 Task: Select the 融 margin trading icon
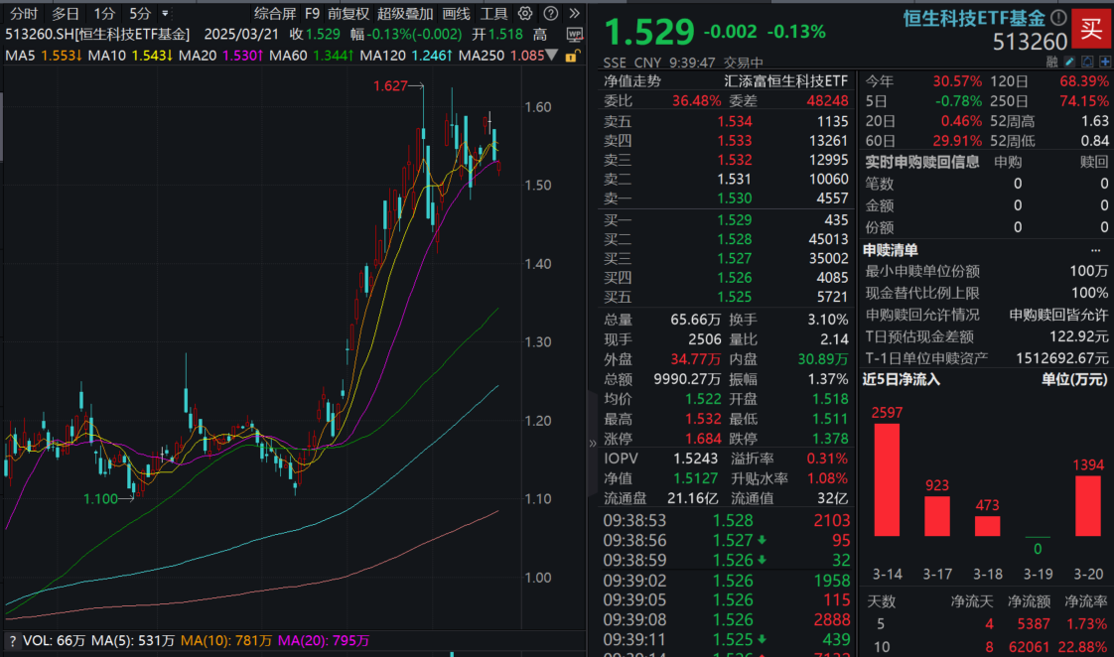[x=1052, y=62]
